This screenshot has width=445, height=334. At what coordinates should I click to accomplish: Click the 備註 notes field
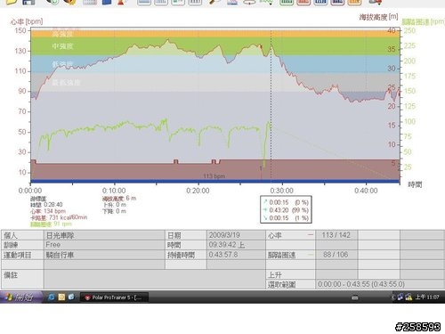155,280
